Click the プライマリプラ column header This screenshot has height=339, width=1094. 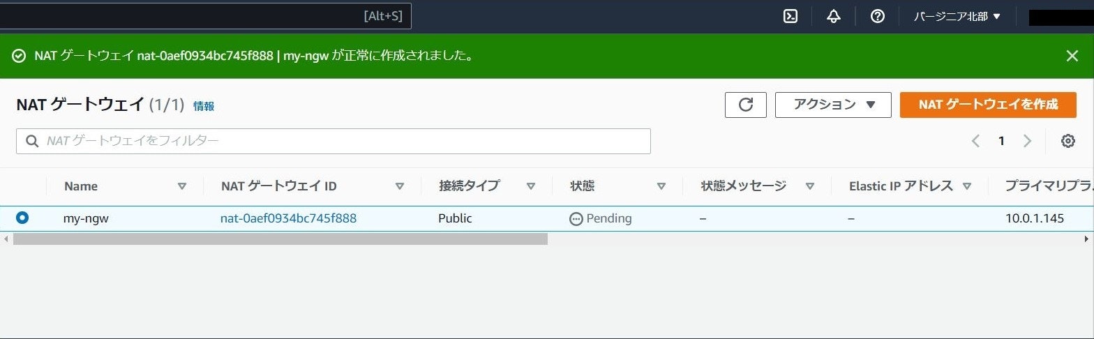click(x=1049, y=186)
